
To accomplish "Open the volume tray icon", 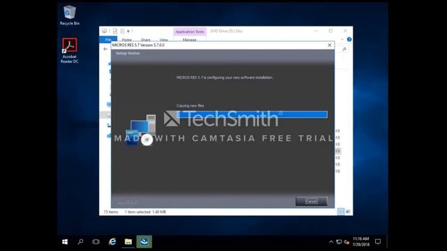I will [346, 242].
